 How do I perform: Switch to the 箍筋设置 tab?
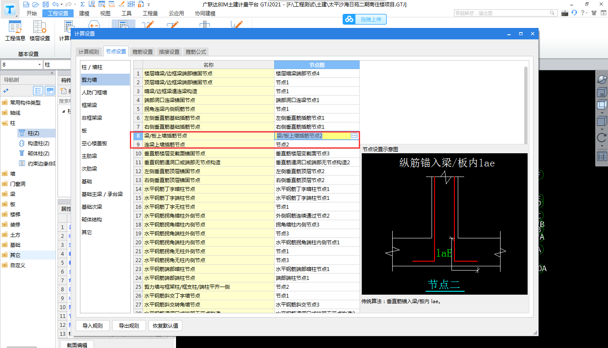click(x=143, y=52)
